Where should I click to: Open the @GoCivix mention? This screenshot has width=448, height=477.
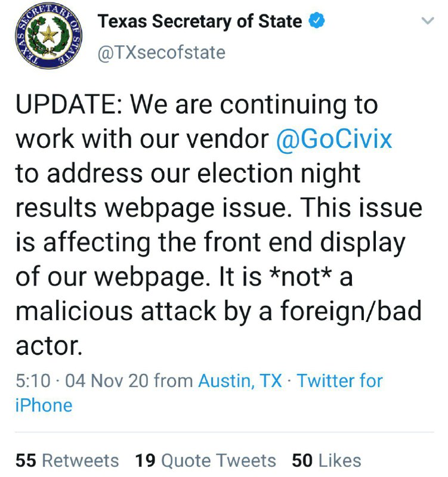(x=334, y=139)
